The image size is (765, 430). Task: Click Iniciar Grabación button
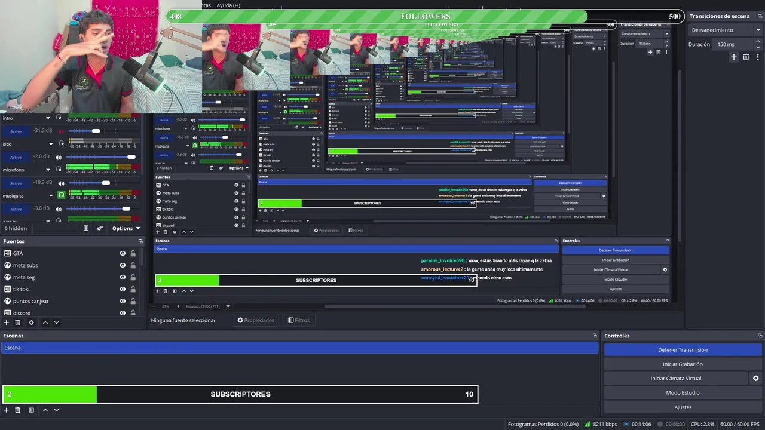click(683, 364)
